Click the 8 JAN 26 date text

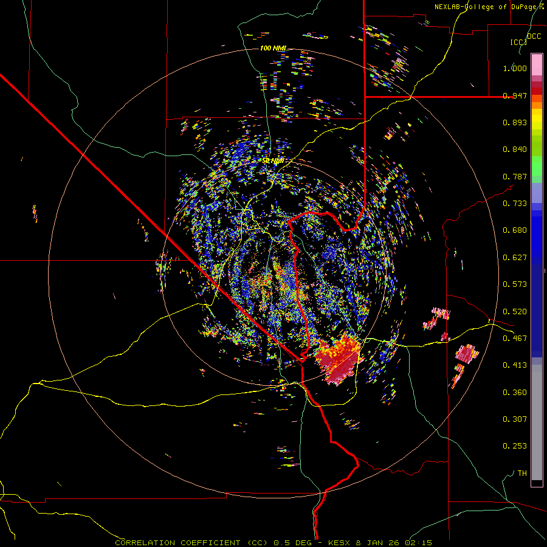point(377,543)
